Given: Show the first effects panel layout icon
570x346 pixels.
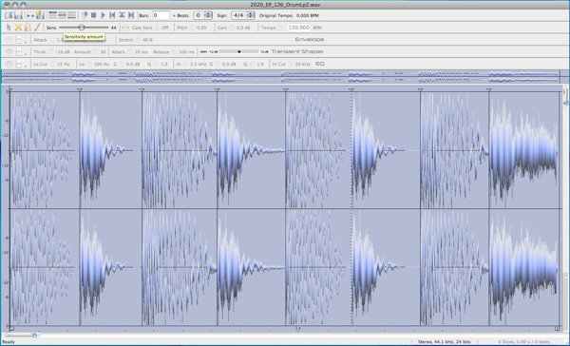Looking at the screenshot, I should pyautogui.click(x=53, y=15).
